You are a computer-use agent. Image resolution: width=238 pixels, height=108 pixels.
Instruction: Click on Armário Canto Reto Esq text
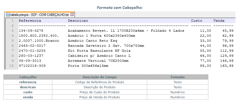[93, 41]
